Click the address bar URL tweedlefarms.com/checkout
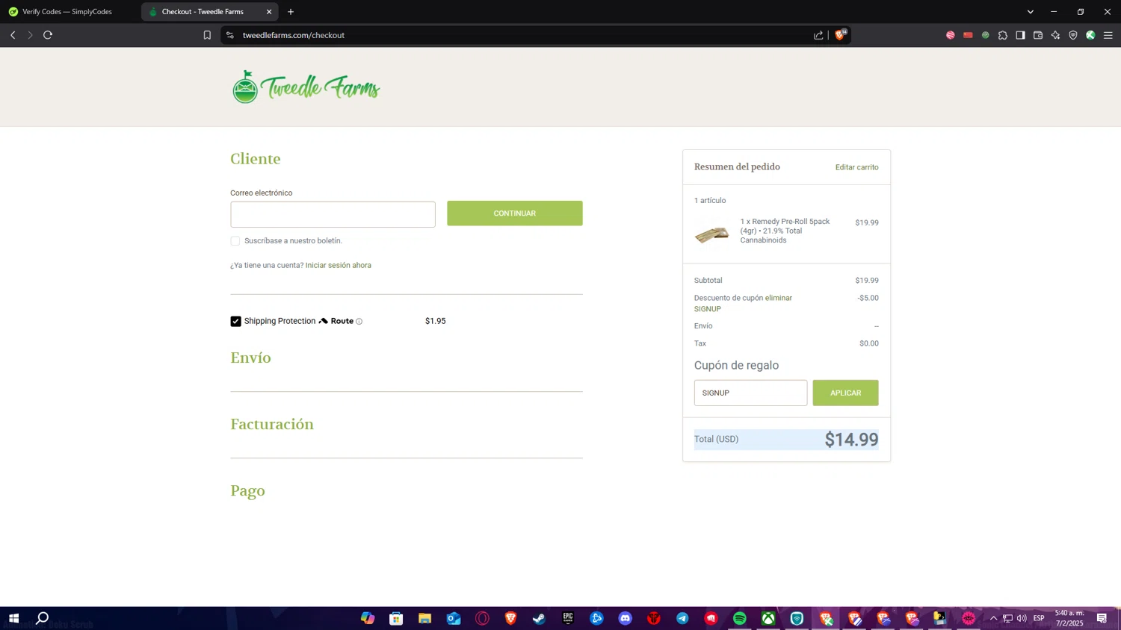The image size is (1121, 630). pos(294,35)
